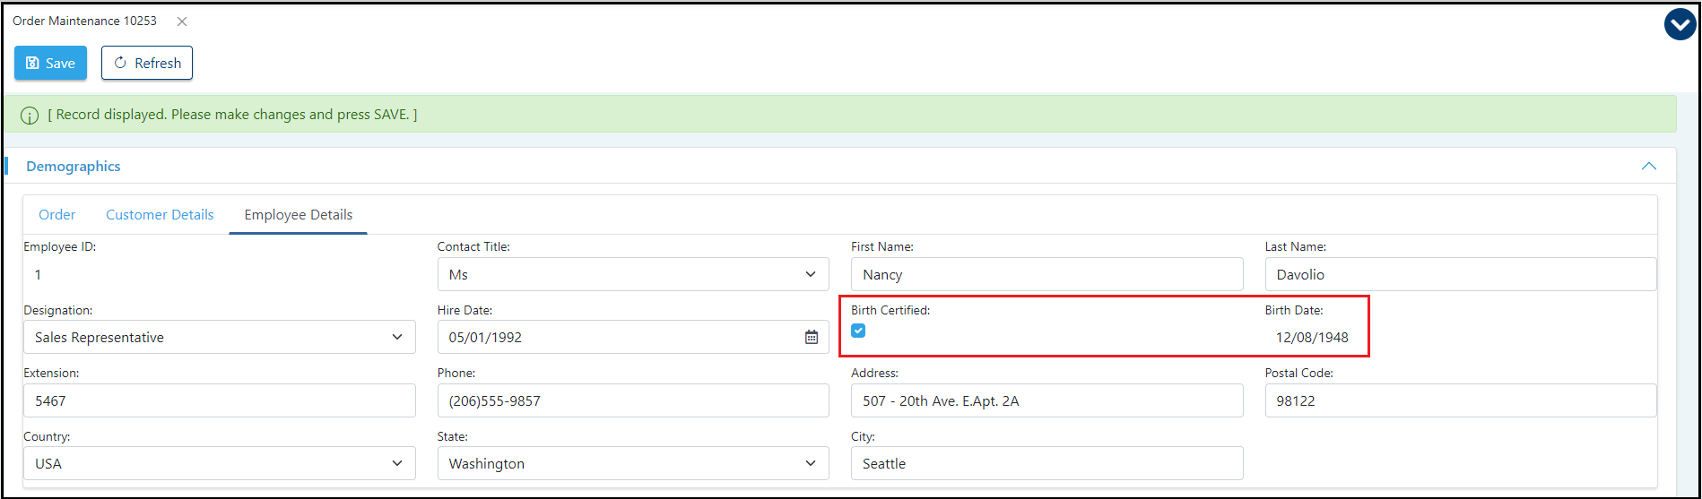1702x499 pixels.
Task: Click the Hire Date calendar icon
Action: tap(811, 338)
